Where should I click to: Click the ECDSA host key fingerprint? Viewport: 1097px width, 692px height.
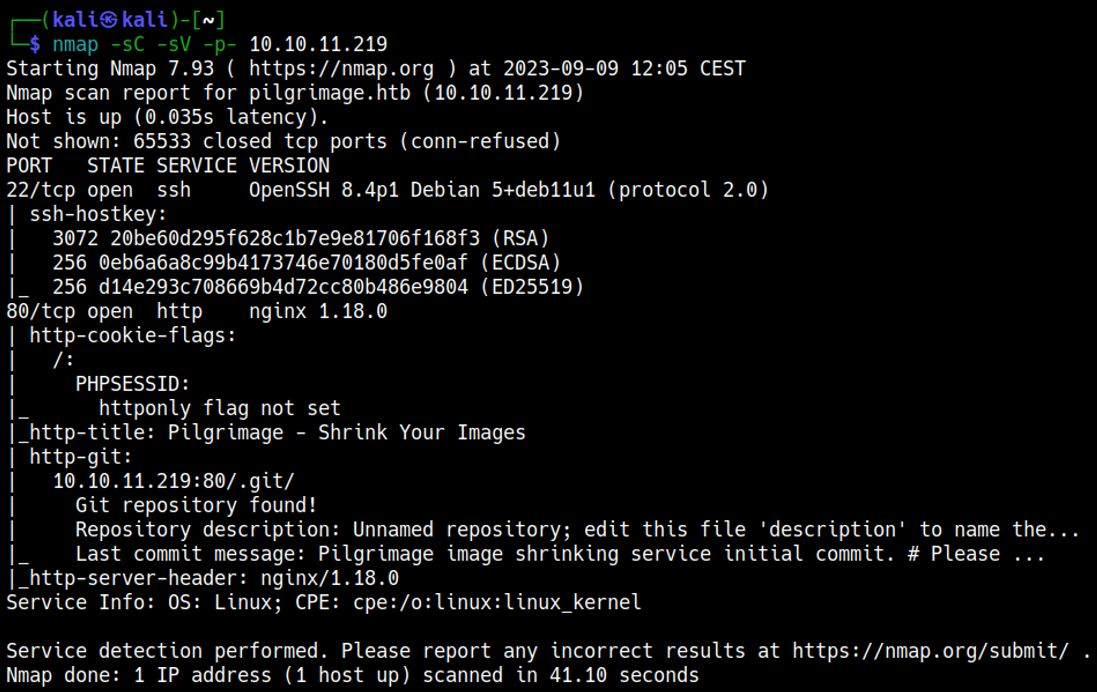pyautogui.click(x=283, y=263)
